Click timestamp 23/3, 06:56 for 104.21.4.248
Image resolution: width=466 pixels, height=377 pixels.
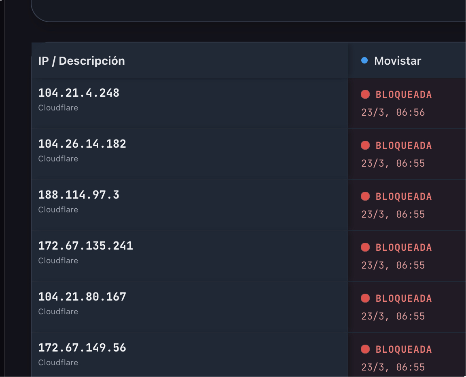[x=393, y=112]
